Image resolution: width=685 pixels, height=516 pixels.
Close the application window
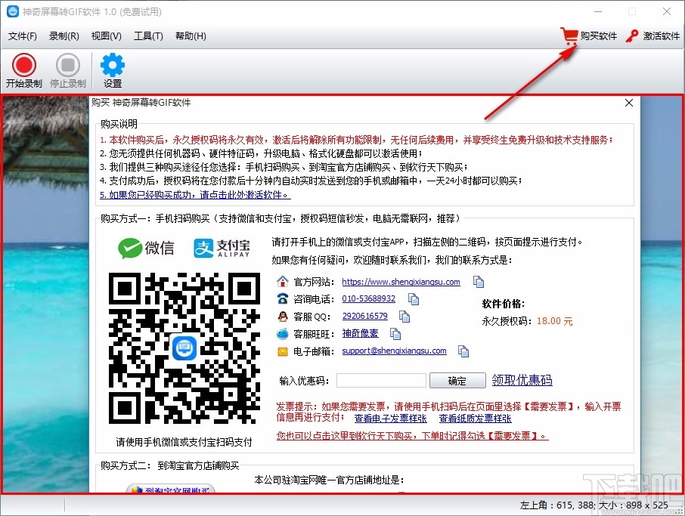(x=667, y=11)
